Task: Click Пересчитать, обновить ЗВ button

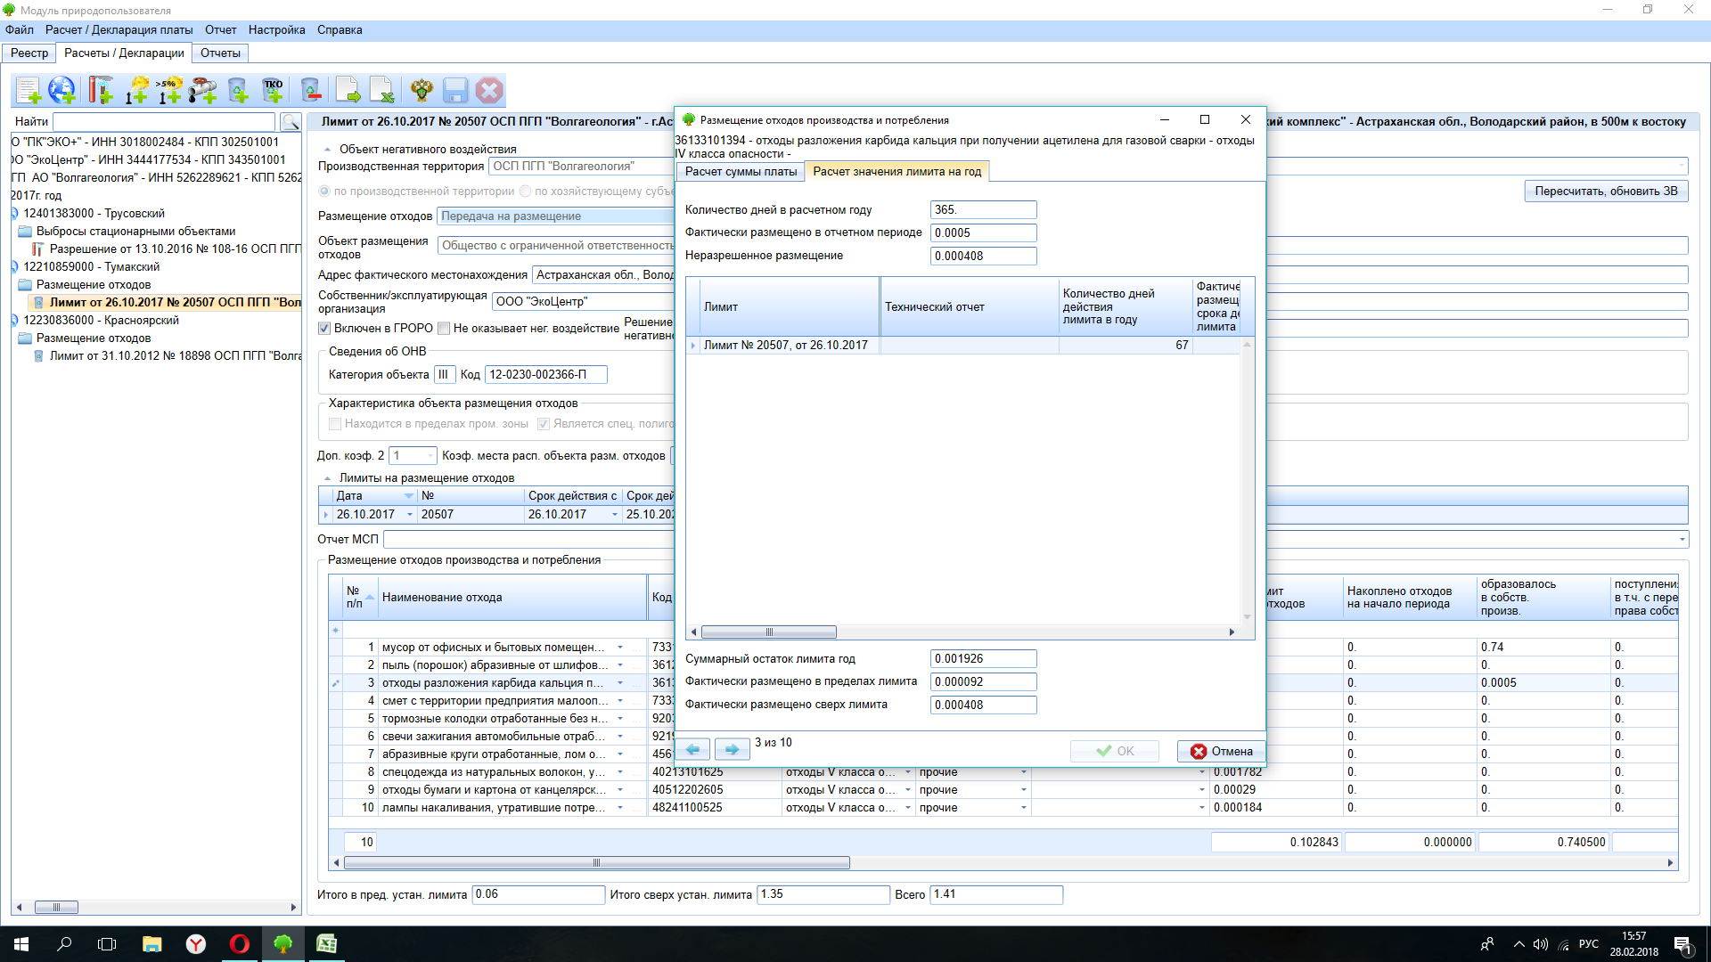Action: [x=1605, y=192]
